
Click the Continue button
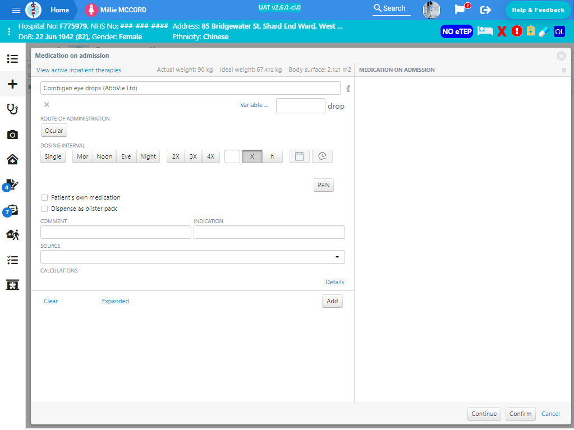pyautogui.click(x=484, y=414)
